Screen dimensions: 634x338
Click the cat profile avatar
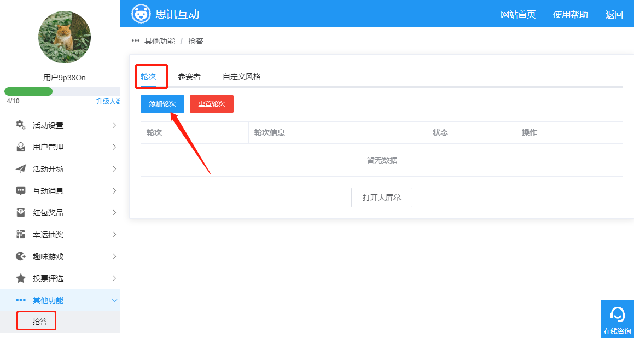pyautogui.click(x=65, y=37)
